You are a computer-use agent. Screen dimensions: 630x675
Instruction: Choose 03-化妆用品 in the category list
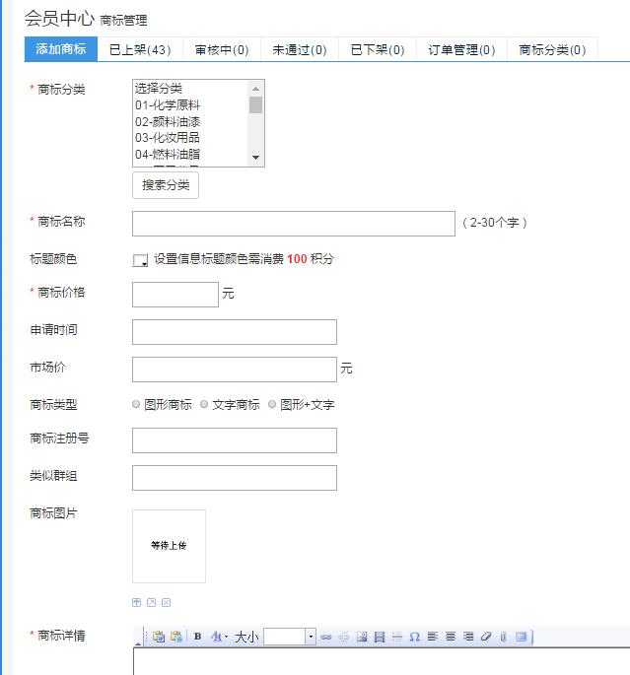[x=168, y=137]
